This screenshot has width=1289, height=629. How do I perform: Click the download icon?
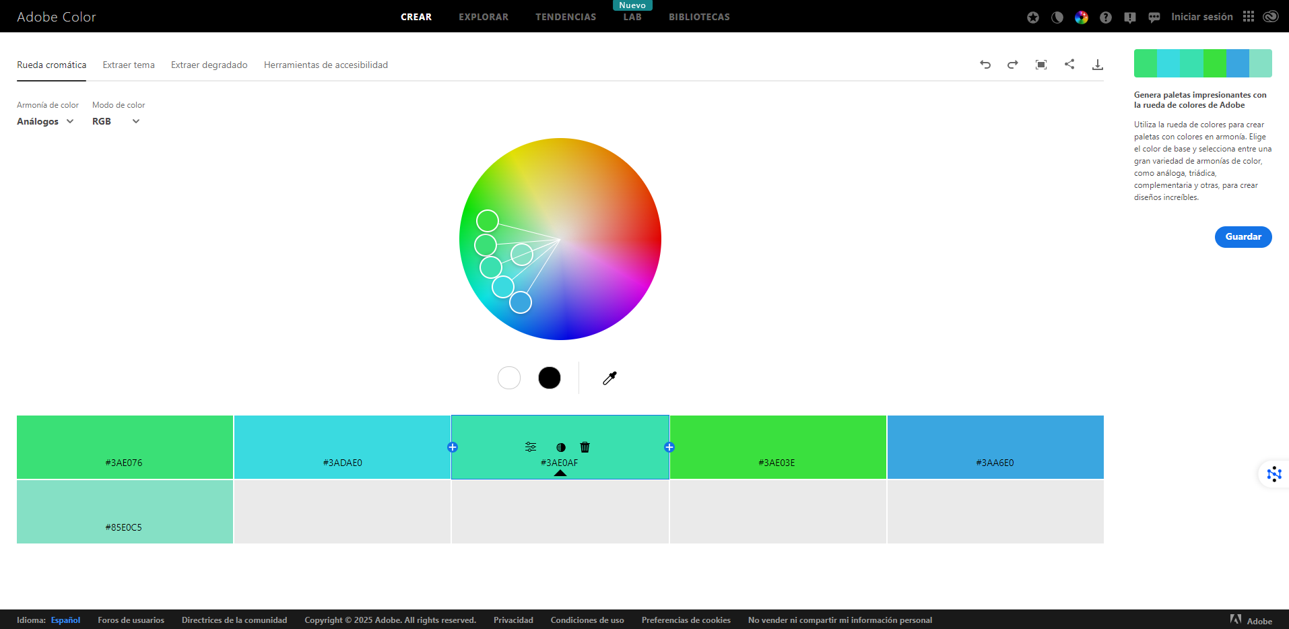pos(1098,65)
